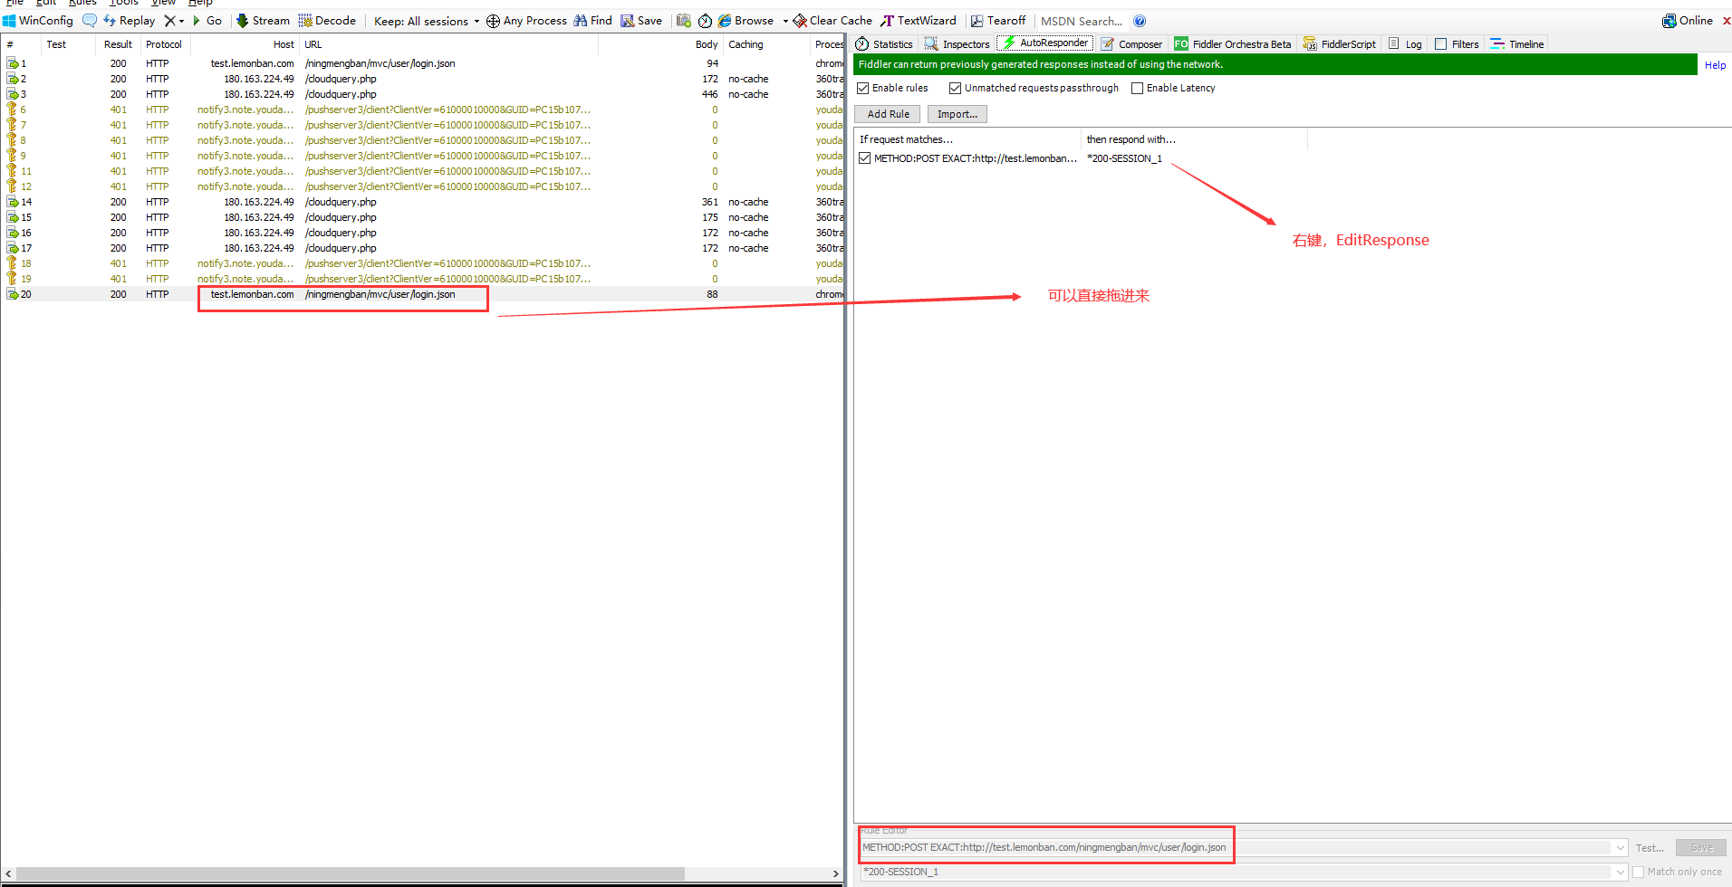1732x887 pixels.
Task: Open the Statistics tab
Action: click(x=885, y=43)
